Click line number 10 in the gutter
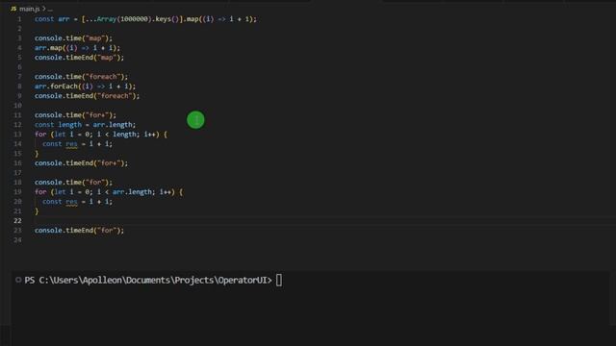This screenshot has width=616, height=346. coord(17,106)
